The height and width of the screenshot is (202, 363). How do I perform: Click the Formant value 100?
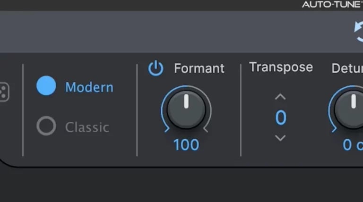coord(186,145)
